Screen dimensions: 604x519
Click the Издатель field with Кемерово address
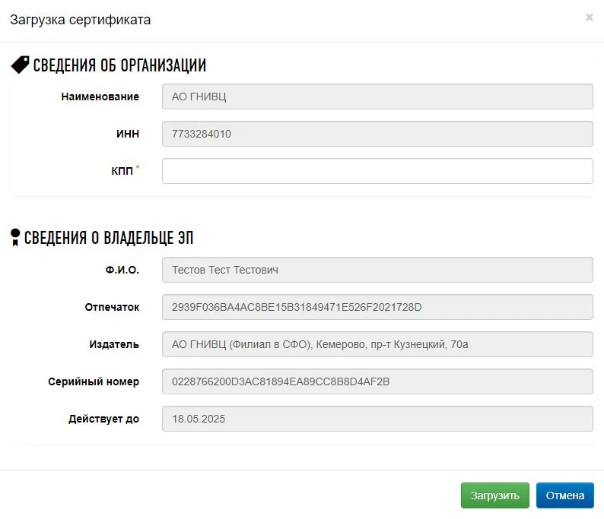pyautogui.click(x=377, y=344)
